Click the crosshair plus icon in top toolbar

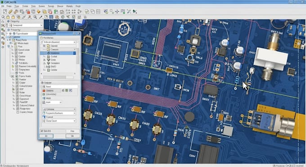(x=117, y=12)
